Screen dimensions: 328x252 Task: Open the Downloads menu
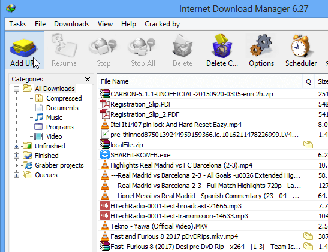71,24
